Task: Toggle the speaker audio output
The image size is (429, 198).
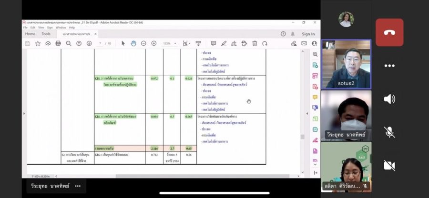Action: pyautogui.click(x=389, y=99)
